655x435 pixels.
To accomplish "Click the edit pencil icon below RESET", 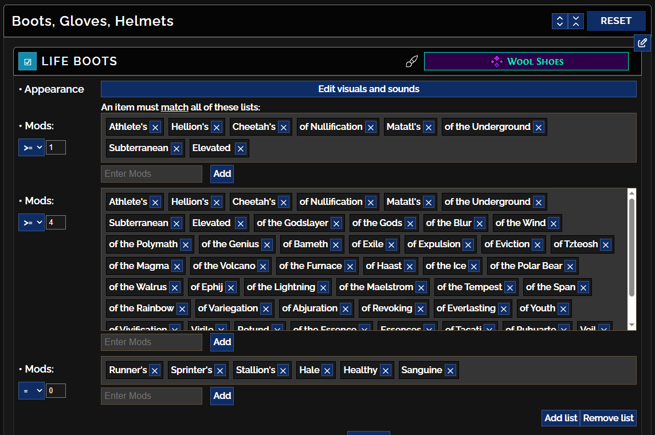I will 642,42.
